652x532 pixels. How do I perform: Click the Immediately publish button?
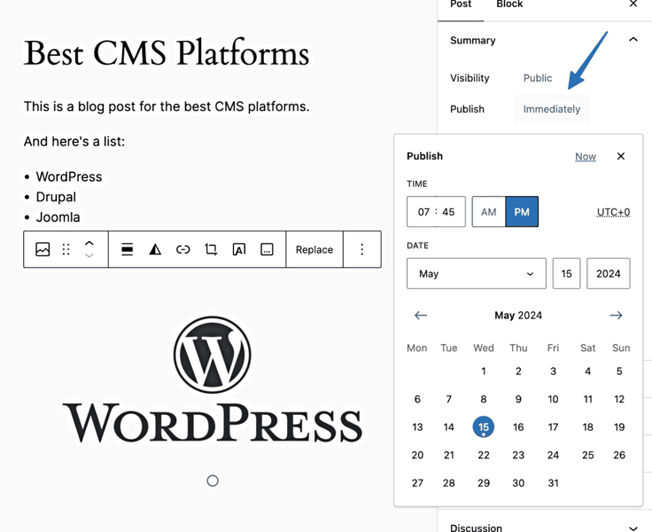[552, 109]
